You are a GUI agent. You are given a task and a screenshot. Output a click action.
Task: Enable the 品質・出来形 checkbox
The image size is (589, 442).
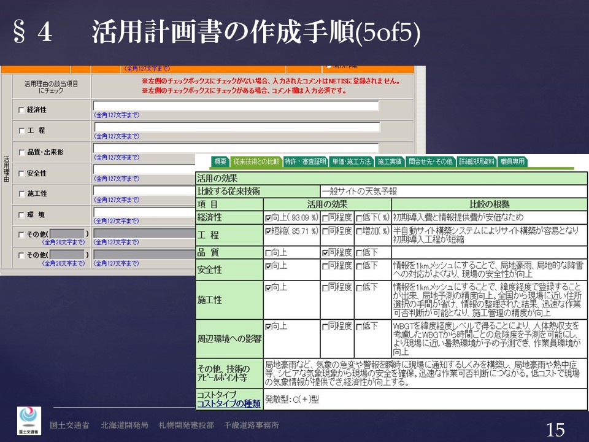(22, 152)
